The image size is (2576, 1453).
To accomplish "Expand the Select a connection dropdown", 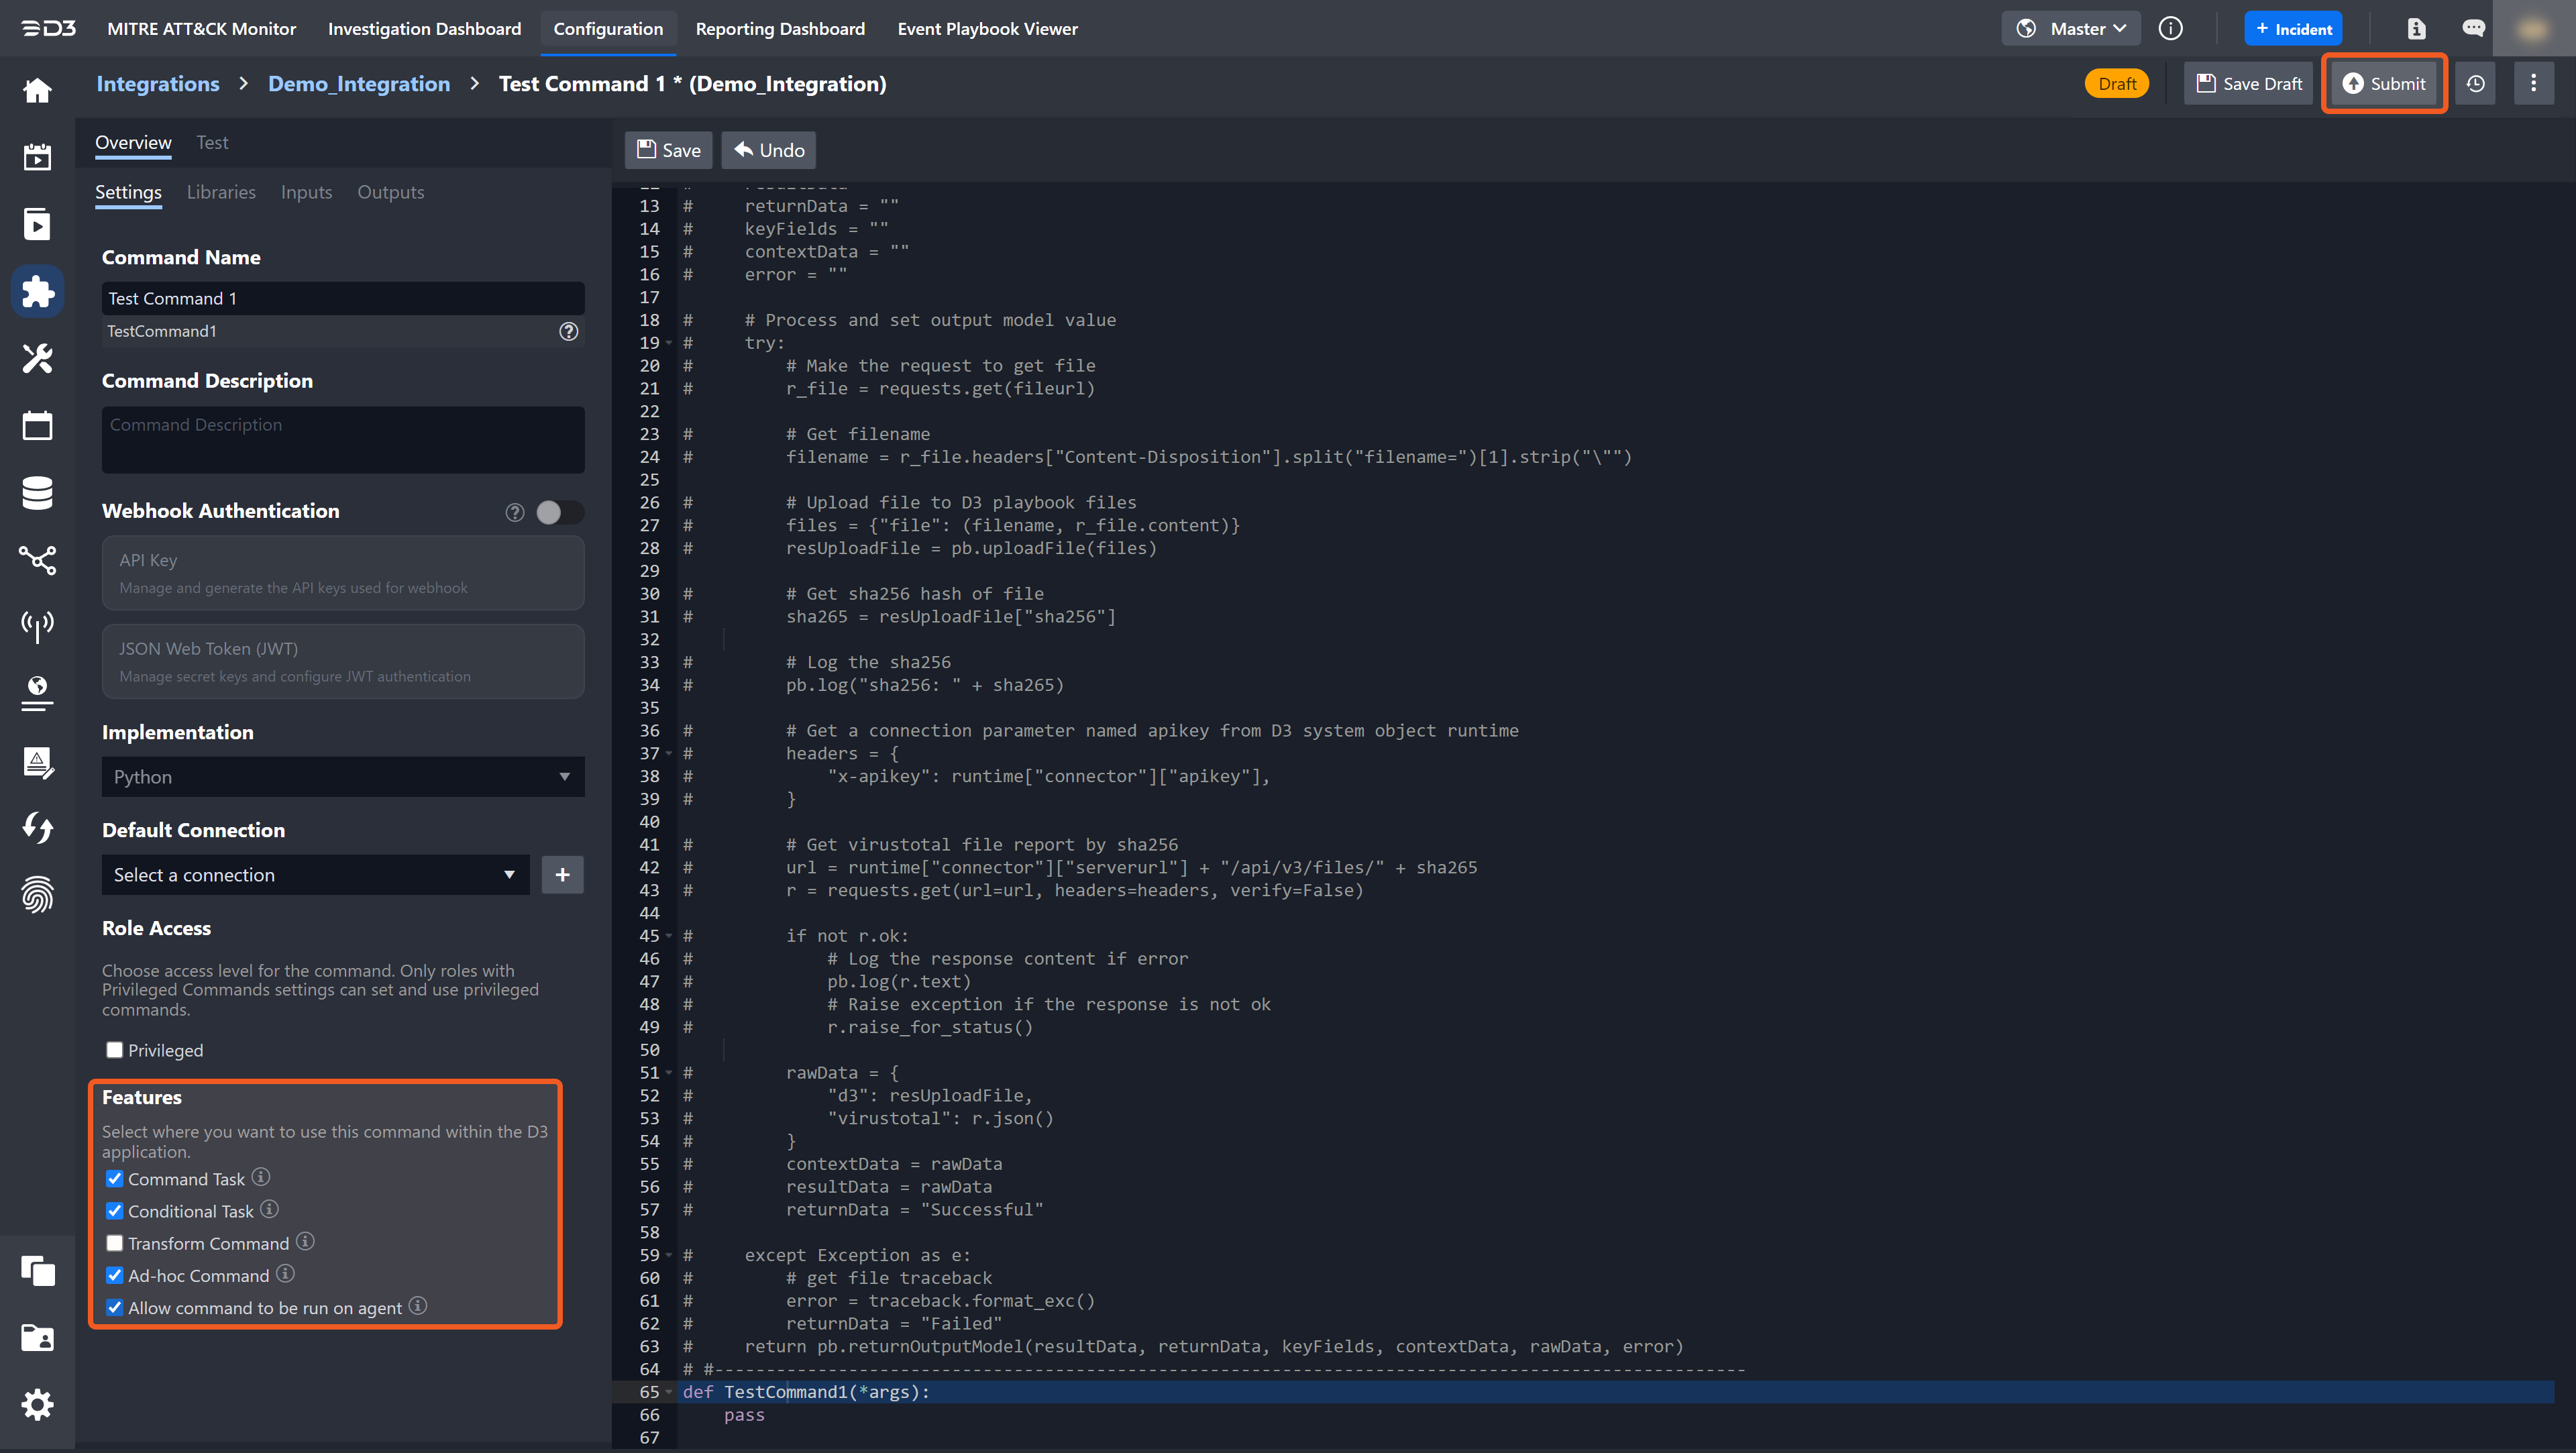I will 315,875.
